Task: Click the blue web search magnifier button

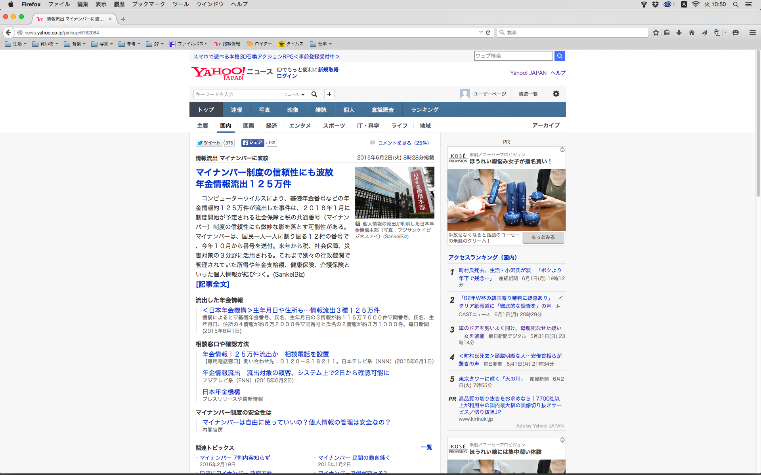Action: pos(559,56)
